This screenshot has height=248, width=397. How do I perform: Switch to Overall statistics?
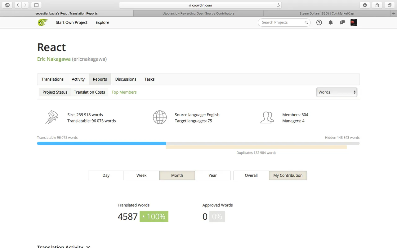(x=251, y=175)
